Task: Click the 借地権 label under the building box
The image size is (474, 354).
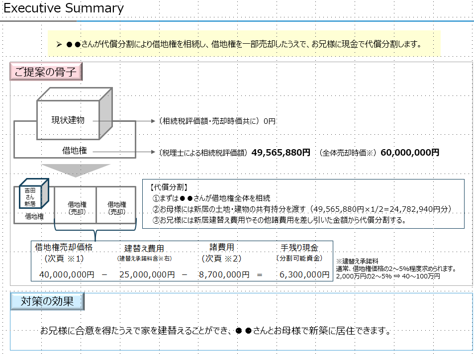Action: click(x=75, y=151)
